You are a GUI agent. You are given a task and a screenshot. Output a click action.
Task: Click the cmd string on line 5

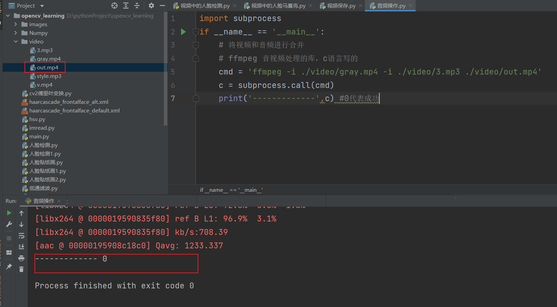tap(395, 72)
